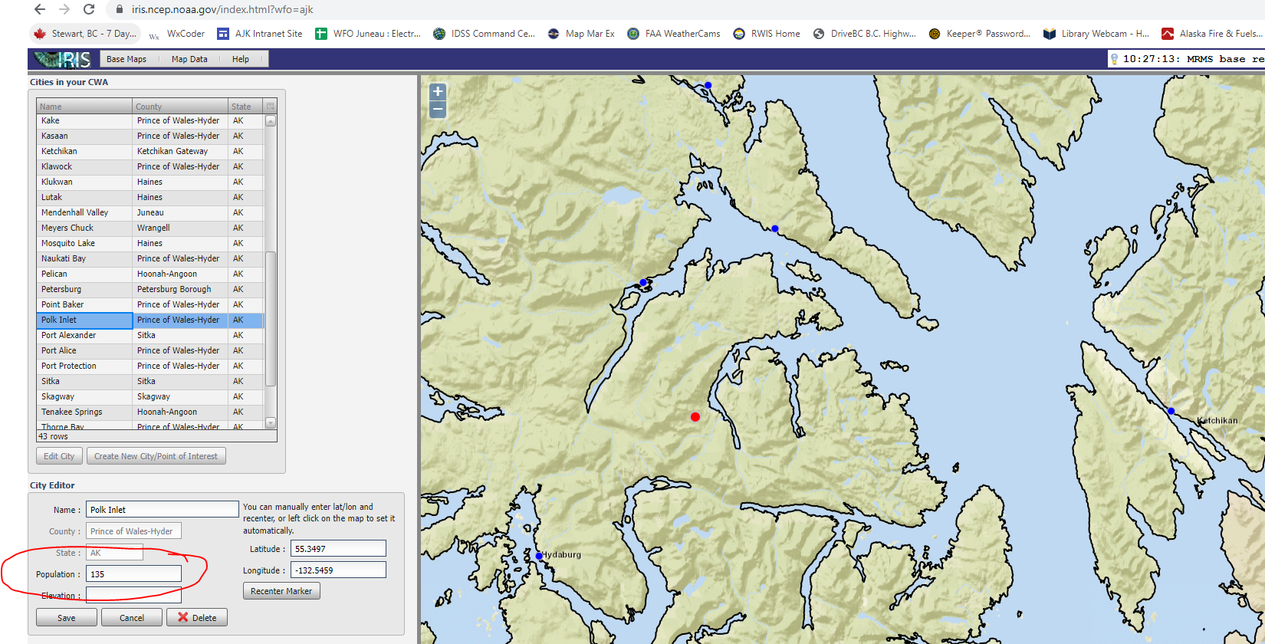Open the Base Maps menu

(127, 59)
